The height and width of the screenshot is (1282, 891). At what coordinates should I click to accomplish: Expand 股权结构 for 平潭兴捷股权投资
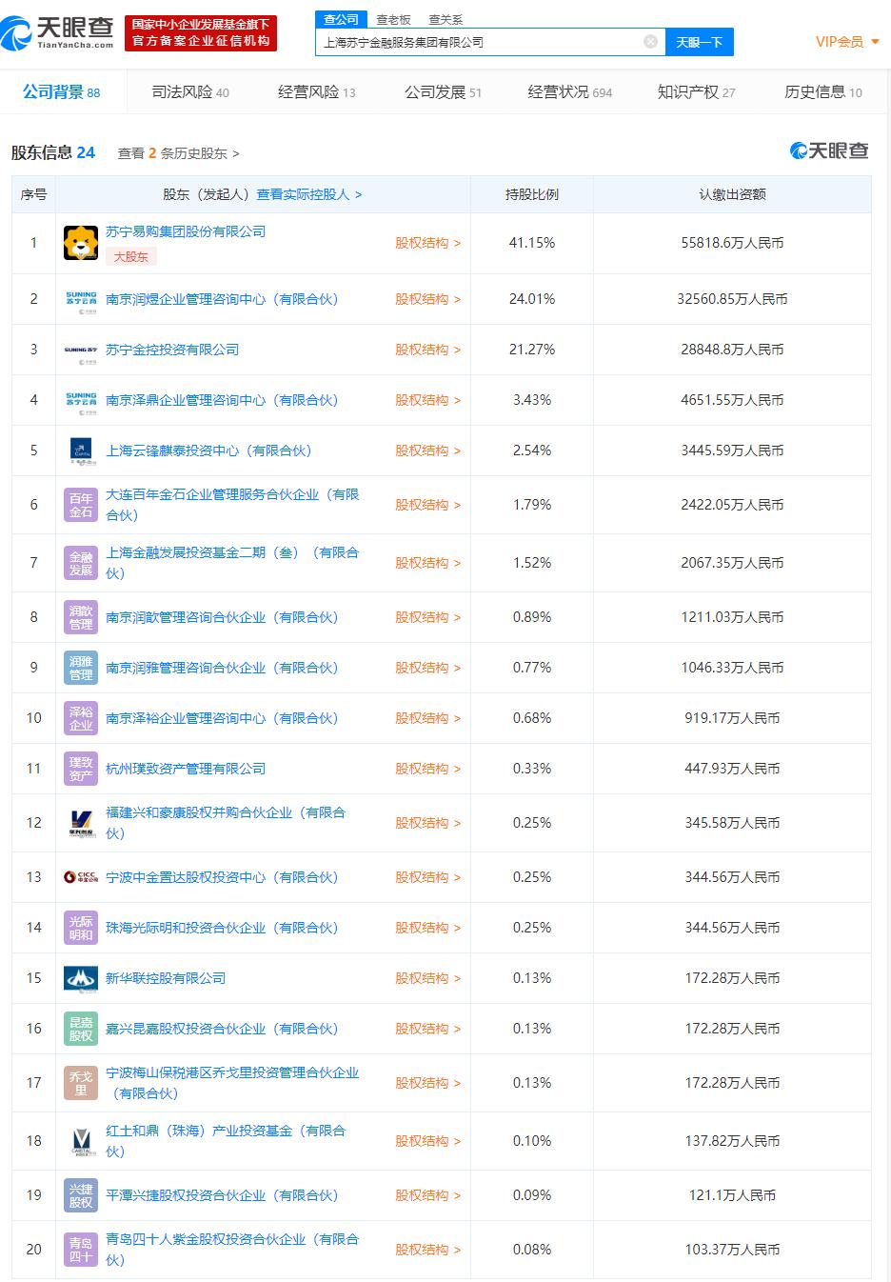click(427, 1195)
